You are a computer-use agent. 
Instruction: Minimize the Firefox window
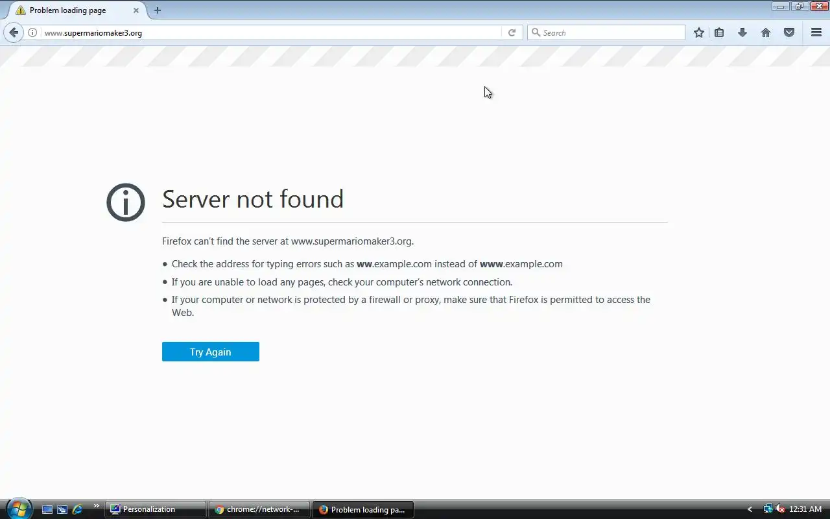pyautogui.click(x=780, y=6)
